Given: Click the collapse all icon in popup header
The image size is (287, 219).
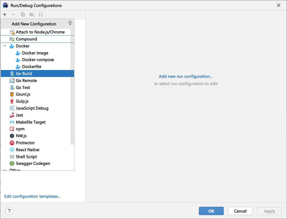Looking at the screenshot, I should click(x=70, y=23).
